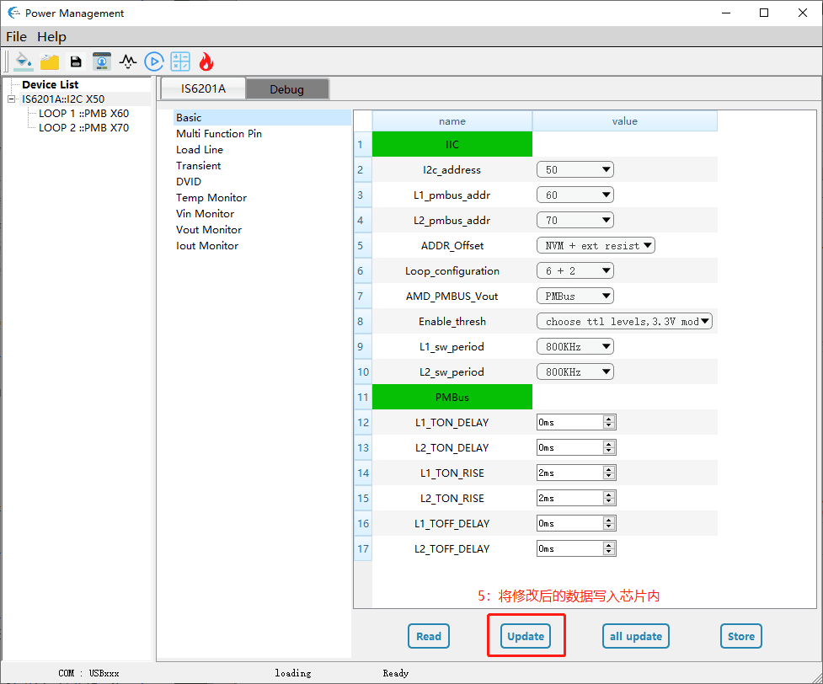823x684 pixels.
Task: Click the user profile window icon
Action: 102,61
